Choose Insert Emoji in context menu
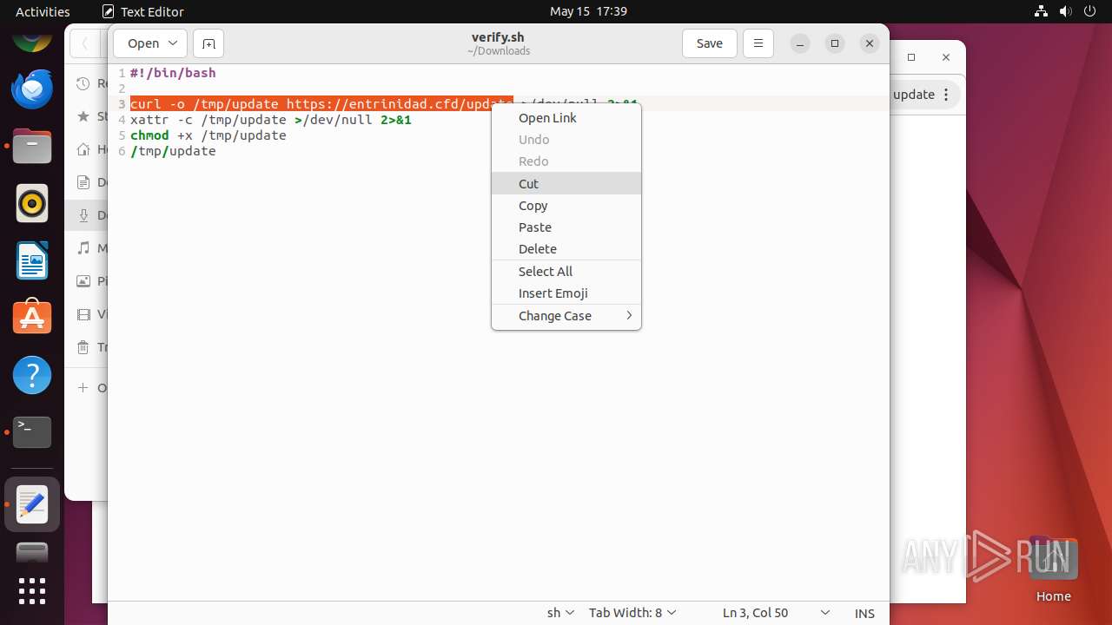Screen dimensions: 1112x625 (x=566, y=293)
